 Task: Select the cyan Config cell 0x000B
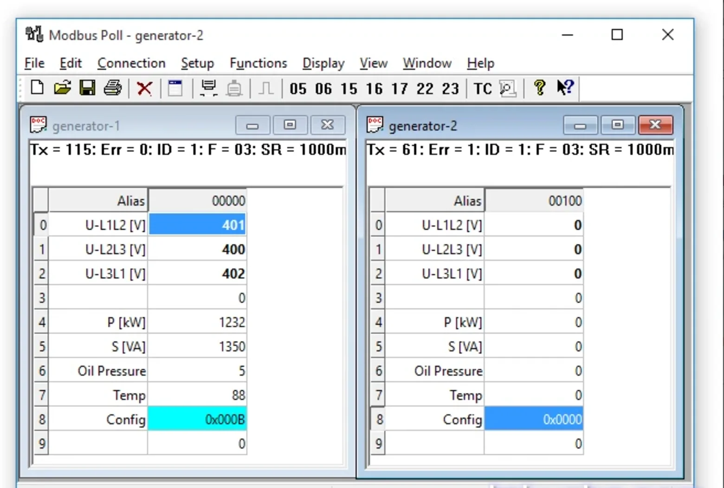[x=197, y=419]
